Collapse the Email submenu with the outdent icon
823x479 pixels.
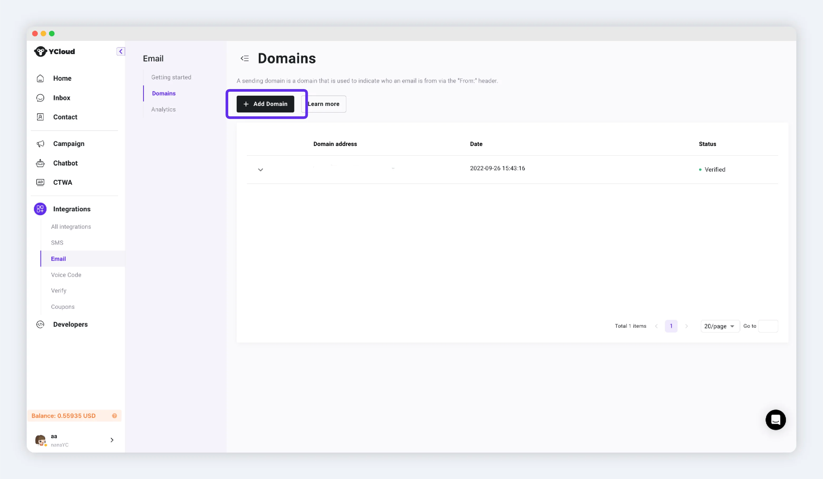point(245,58)
